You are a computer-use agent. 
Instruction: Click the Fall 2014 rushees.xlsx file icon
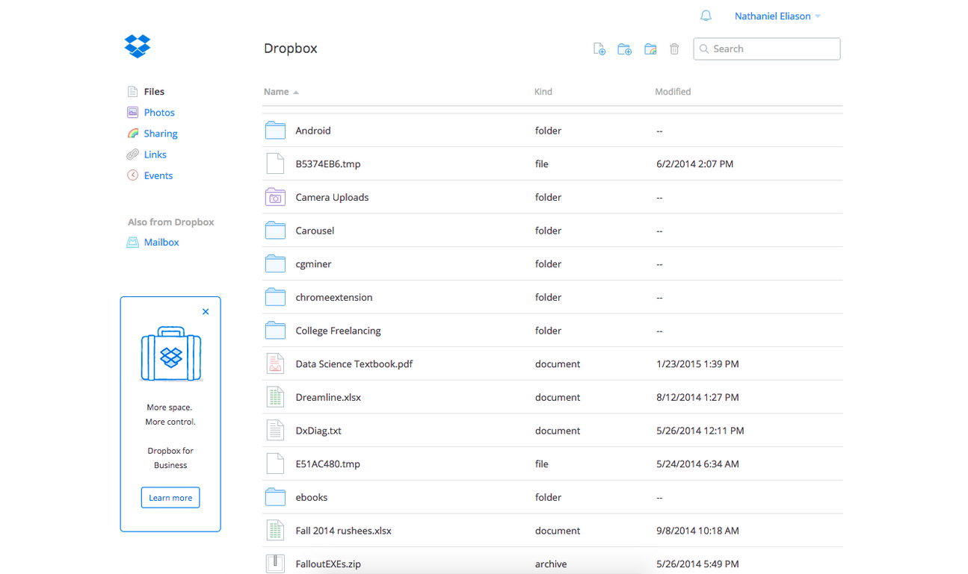click(275, 531)
